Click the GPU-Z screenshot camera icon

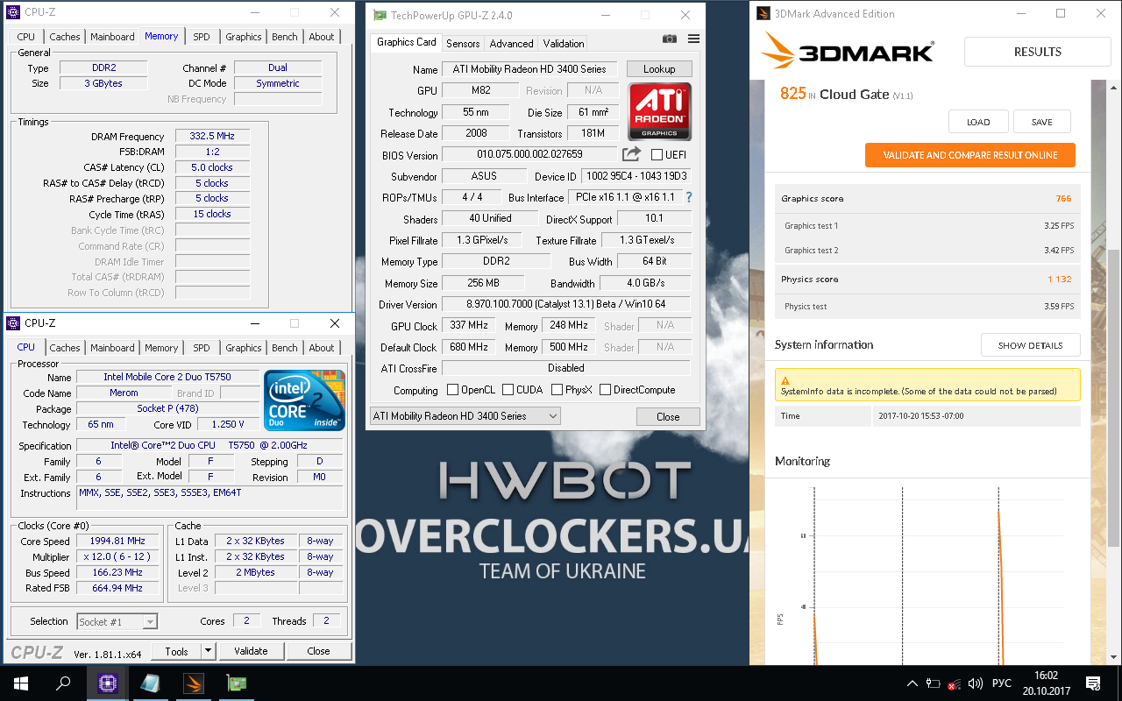coord(670,39)
